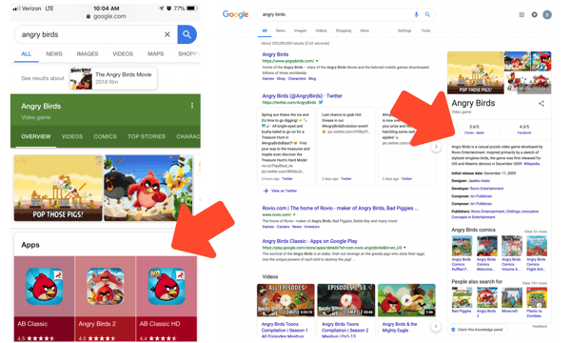The width and height of the screenshot is (571, 343).
Task: Select the desktop All results tab
Action: click(265, 31)
